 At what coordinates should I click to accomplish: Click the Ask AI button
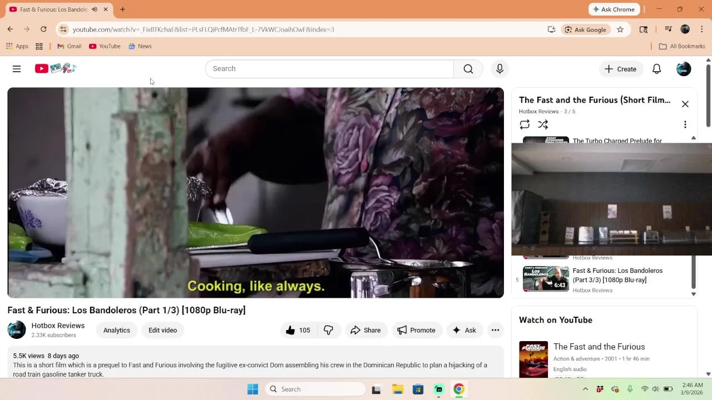464,330
